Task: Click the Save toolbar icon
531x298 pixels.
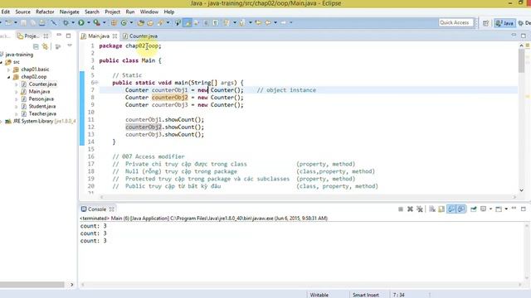Action: [x=24, y=22]
